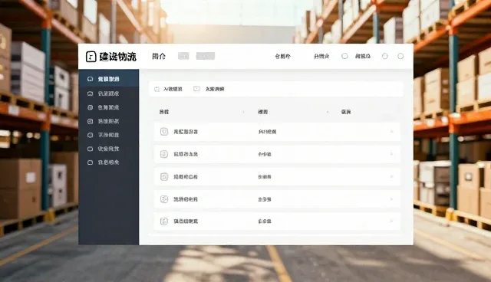The height and width of the screenshot is (282, 491).
Task: Click the box icon in the content toolbar
Action: (196, 89)
